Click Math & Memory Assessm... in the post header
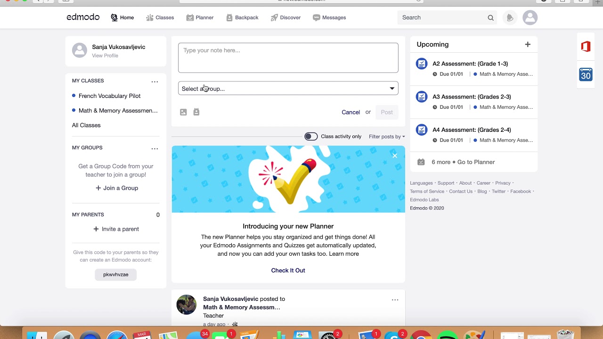Screen dimensions: 603x339 pos(242,307)
